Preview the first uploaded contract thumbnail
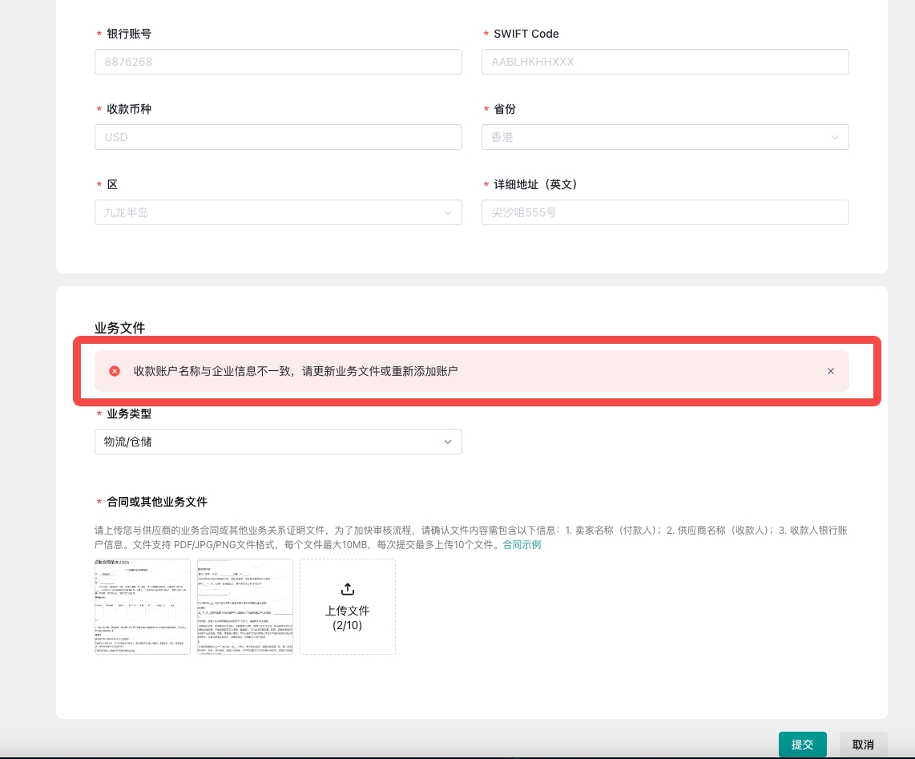915x759 pixels. click(143, 607)
